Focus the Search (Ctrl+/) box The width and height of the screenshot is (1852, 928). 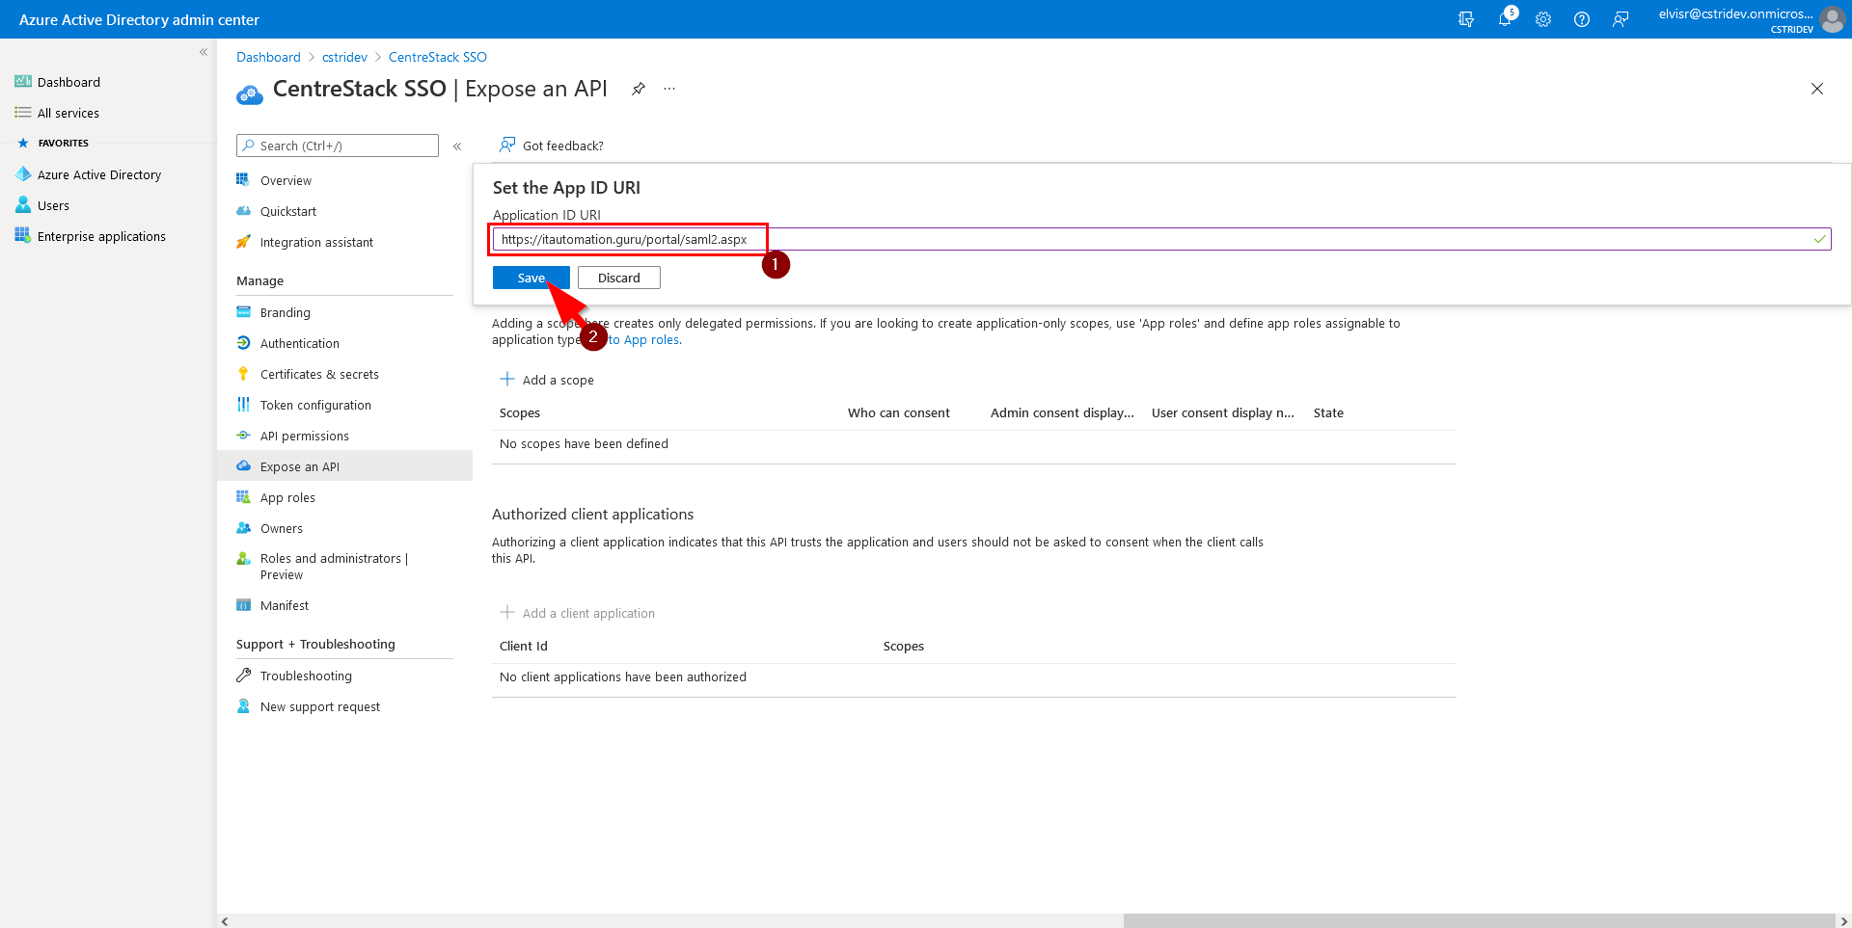point(338,146)
